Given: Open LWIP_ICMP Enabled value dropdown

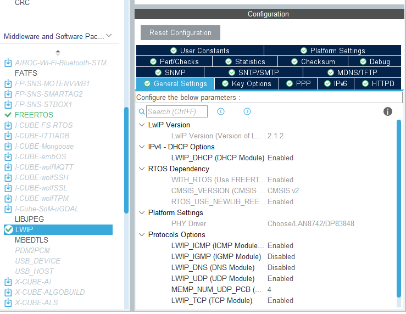Looking at the screenshot, I should pyautogui.click(x=280, y=245).
